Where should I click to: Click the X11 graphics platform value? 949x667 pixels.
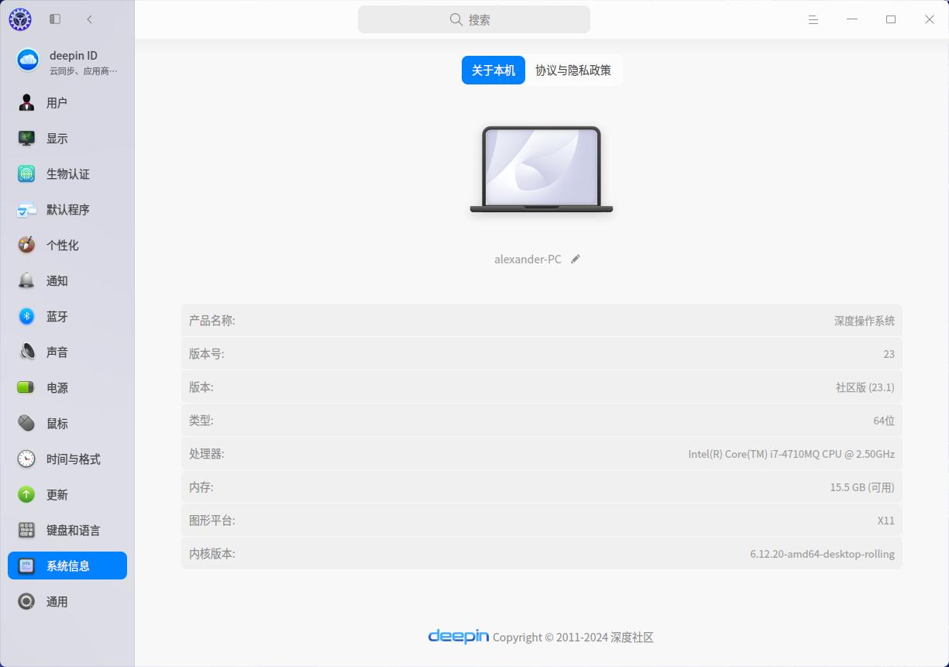coord(886,520)
